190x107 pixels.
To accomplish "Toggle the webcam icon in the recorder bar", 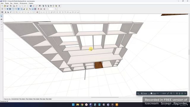I will pos(177,93).
